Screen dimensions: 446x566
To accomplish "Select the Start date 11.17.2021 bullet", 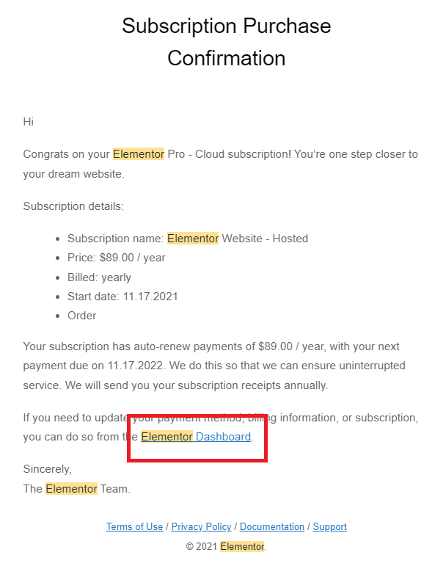I will (x=123, y=297).
